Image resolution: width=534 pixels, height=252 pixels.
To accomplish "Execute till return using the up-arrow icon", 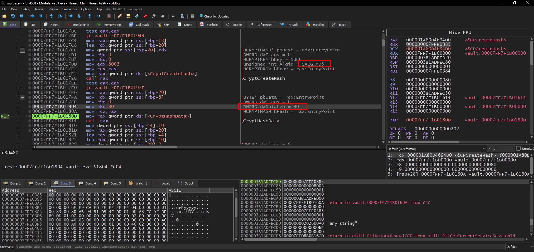I will pyautogui.click(x=90, y=16).
